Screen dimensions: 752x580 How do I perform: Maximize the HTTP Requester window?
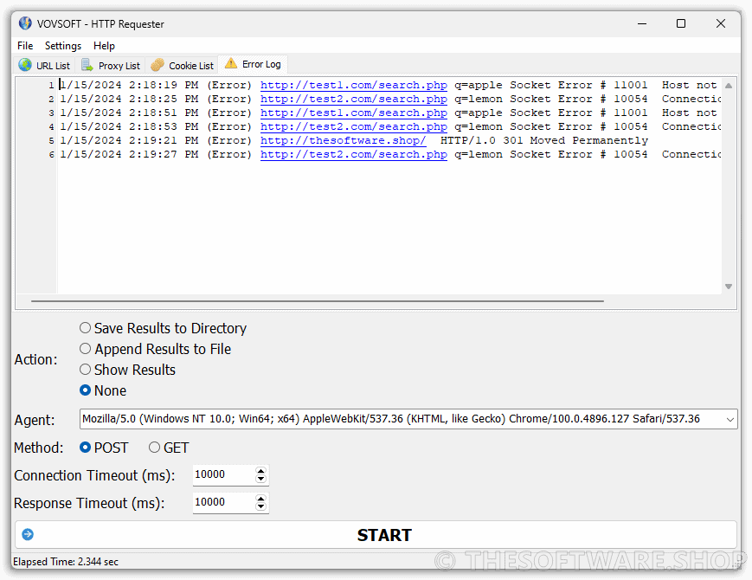tap(681, 23)
